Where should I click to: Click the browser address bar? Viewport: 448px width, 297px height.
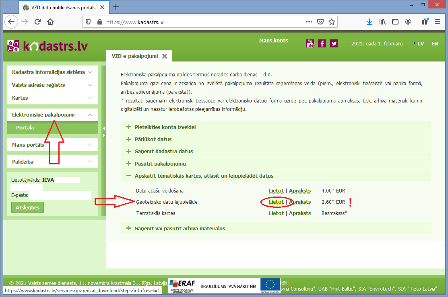(201, 22)
